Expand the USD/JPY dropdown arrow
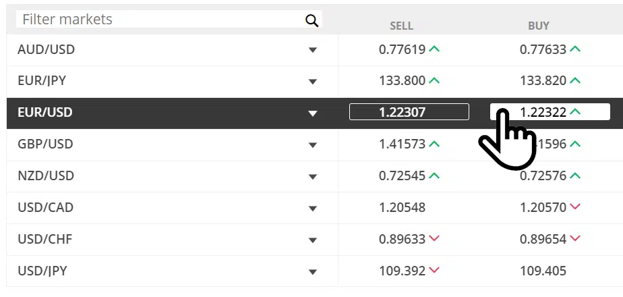 313,272
